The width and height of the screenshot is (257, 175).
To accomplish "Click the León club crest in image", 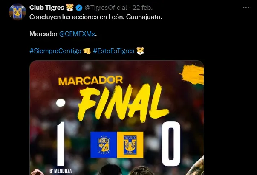I will [x=104, y=145].
